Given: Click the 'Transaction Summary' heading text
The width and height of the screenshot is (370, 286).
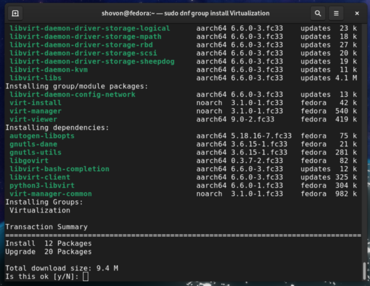Looking at the screenshot, I should tap(46, 227).
